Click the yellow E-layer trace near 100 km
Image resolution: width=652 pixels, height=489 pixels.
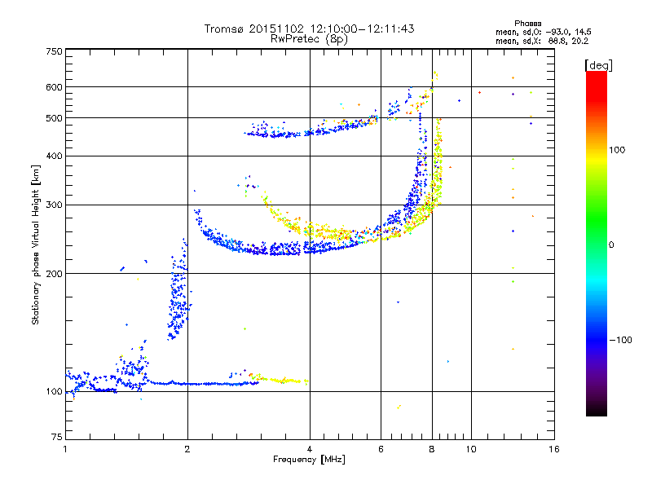point(279,380)
